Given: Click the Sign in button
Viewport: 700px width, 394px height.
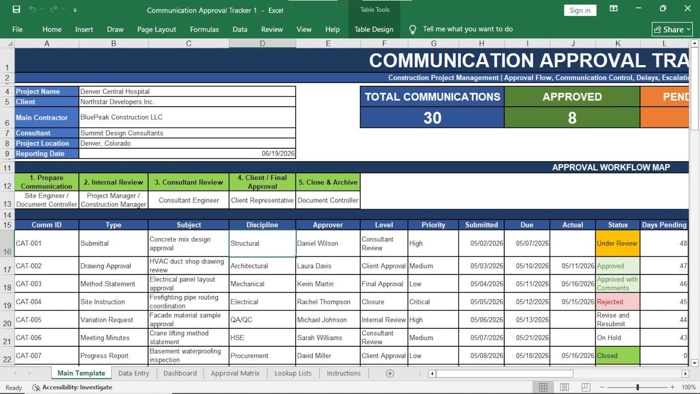Looking at the screenshot, I should coord(580,10).
